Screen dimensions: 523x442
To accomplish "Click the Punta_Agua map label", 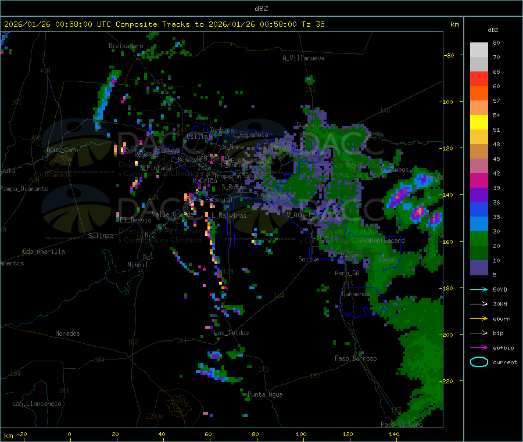I will point(265,394).
